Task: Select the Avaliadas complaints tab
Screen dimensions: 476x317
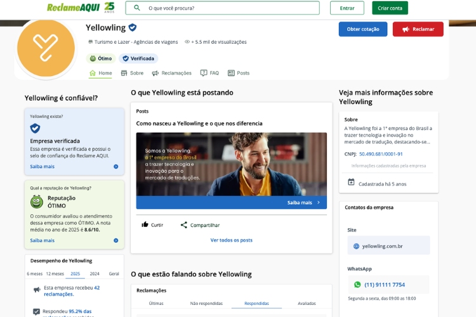Action: pos(307,303)
